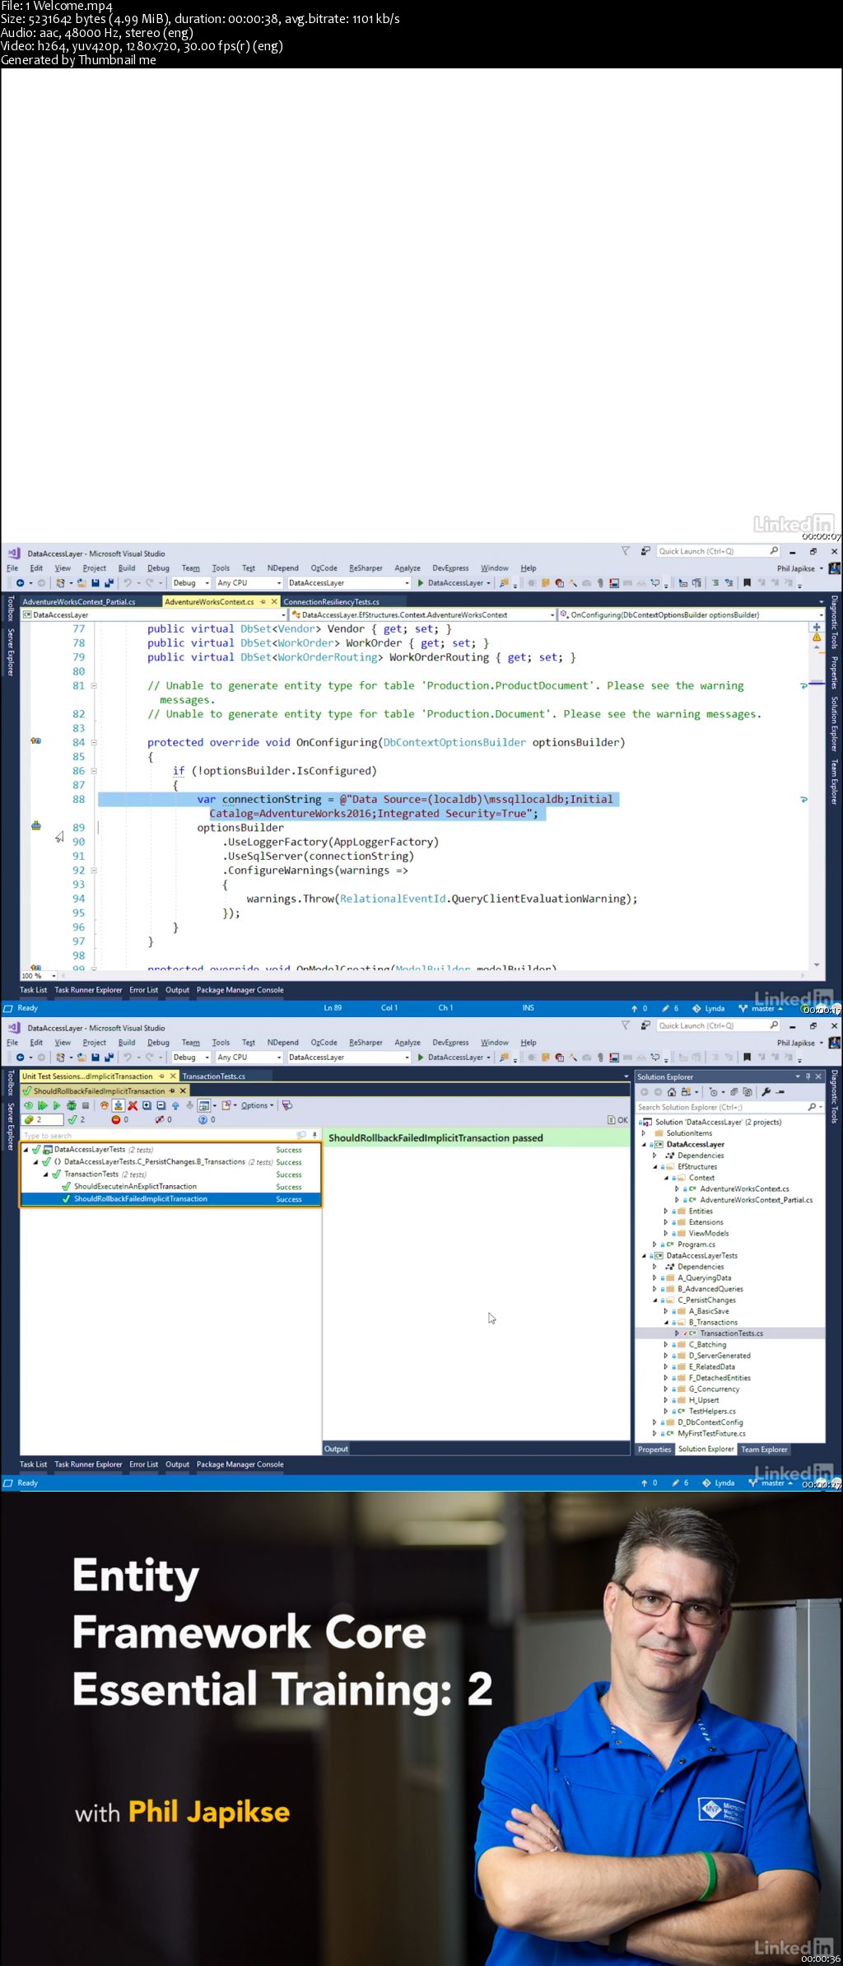The width and height of the screenshot is (843, 1966).
Task: Open the OzCode menu in the code editor window
Action: pos(324,568)
